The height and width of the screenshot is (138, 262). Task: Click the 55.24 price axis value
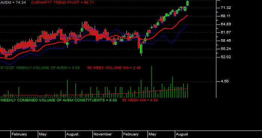click(x=226, y=48)
